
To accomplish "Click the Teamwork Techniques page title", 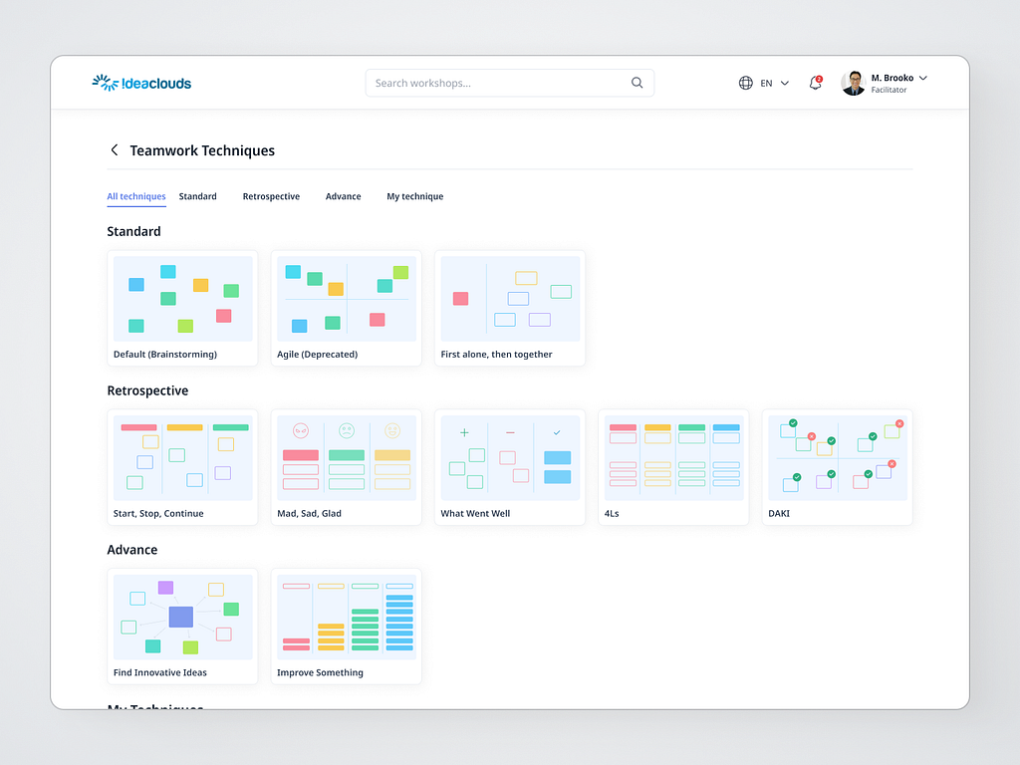I will [x=202, y=150].
